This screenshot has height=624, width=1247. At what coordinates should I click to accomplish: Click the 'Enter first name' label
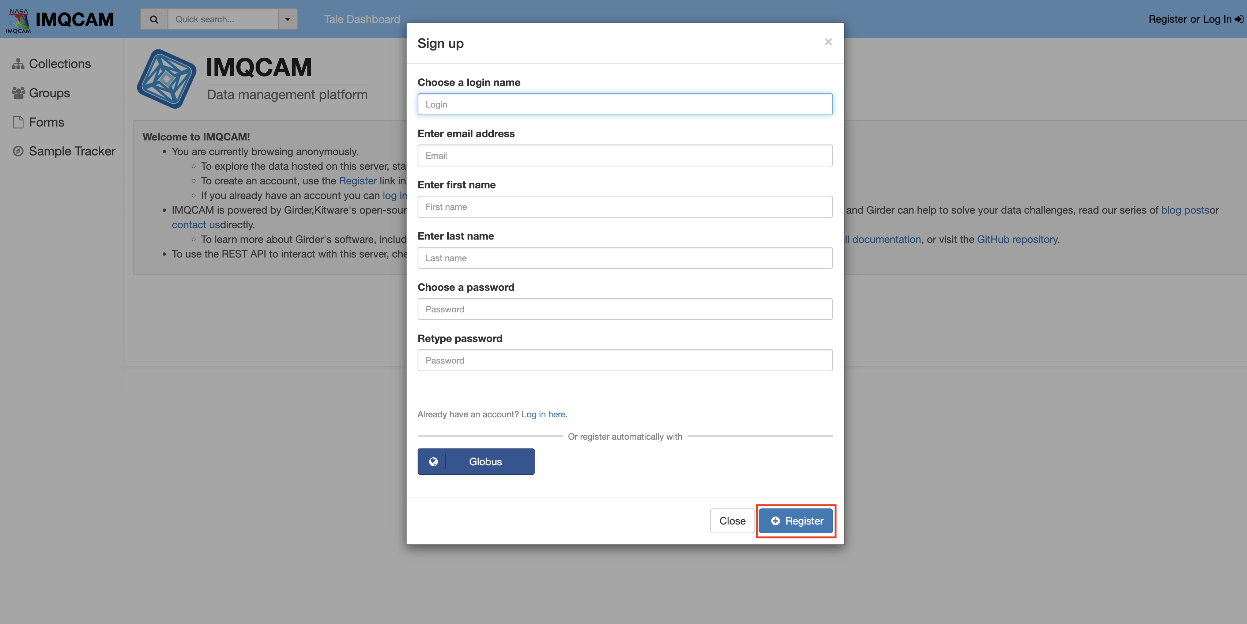point(456,185)
